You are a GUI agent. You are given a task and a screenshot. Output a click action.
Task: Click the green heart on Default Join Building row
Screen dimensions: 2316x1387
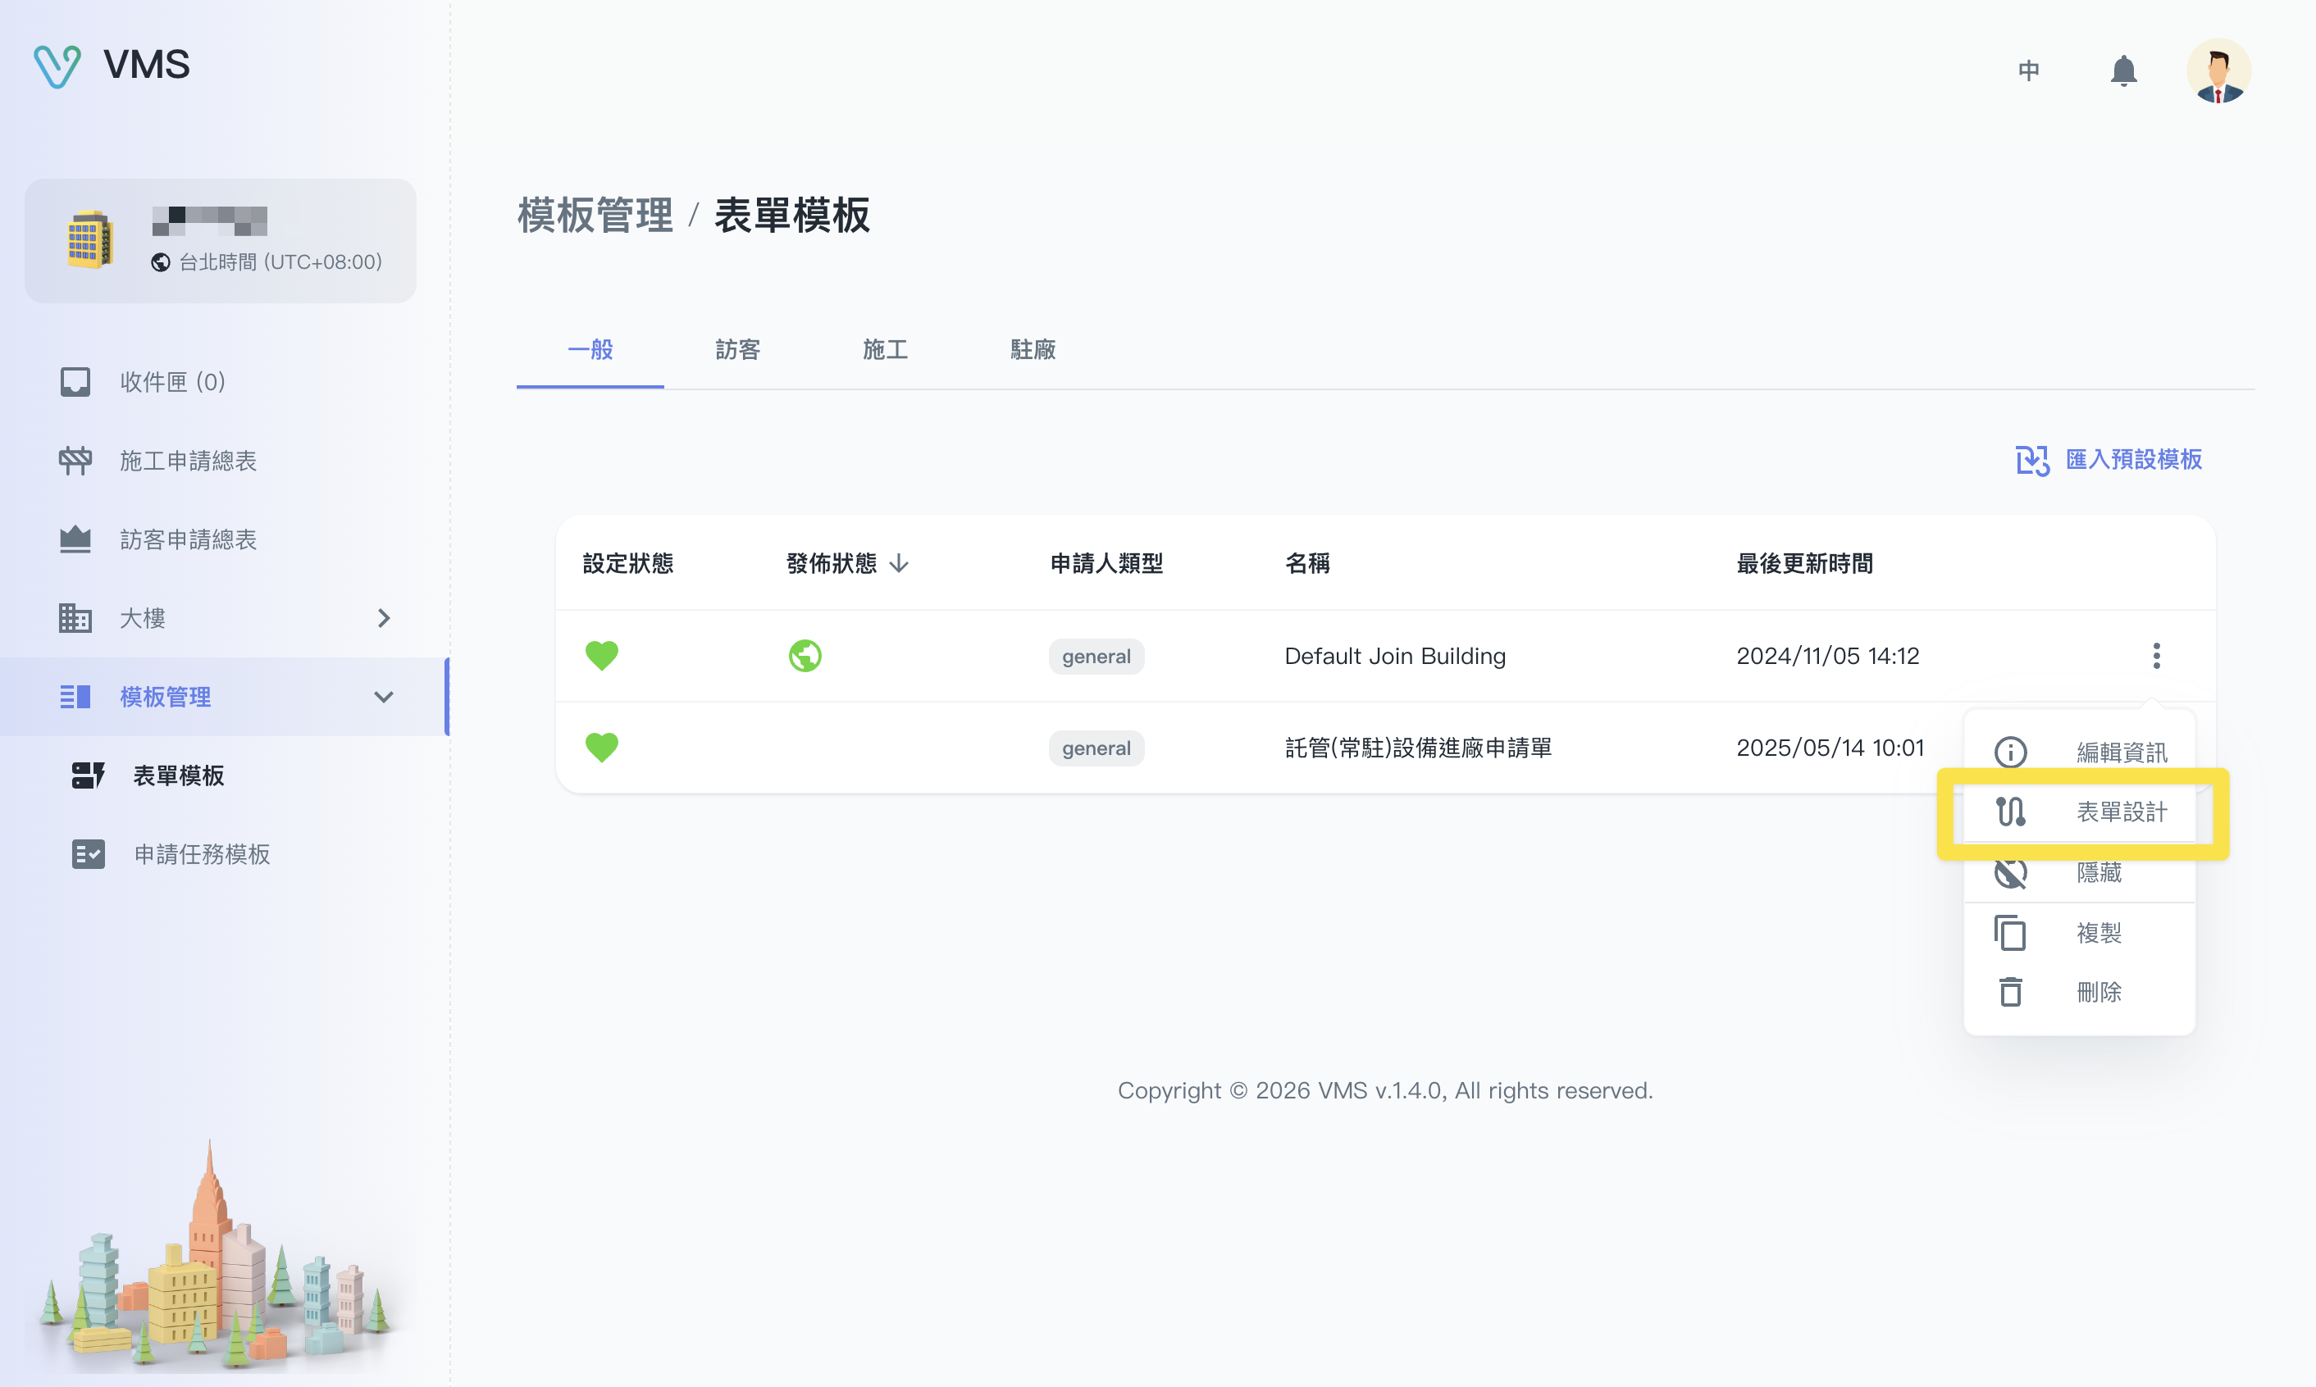601,655
